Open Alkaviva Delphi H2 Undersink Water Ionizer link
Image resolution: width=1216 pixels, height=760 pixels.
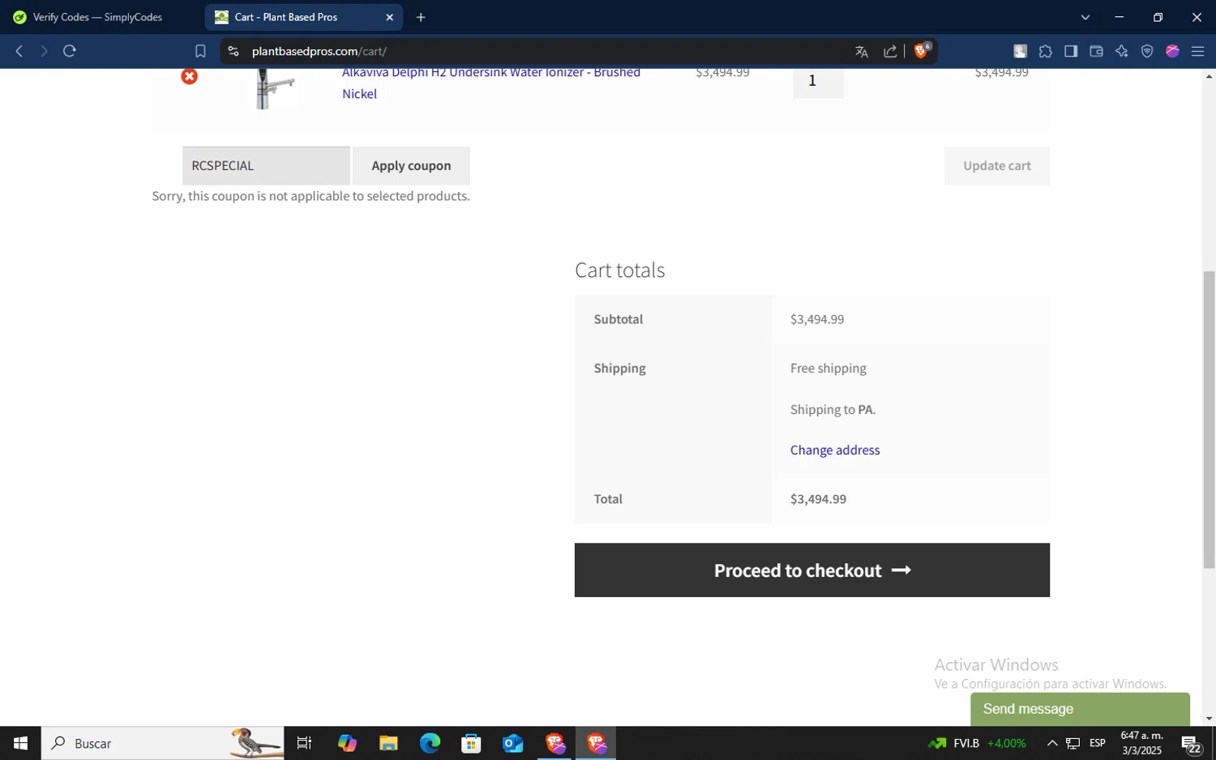click(x=491, y=83)
